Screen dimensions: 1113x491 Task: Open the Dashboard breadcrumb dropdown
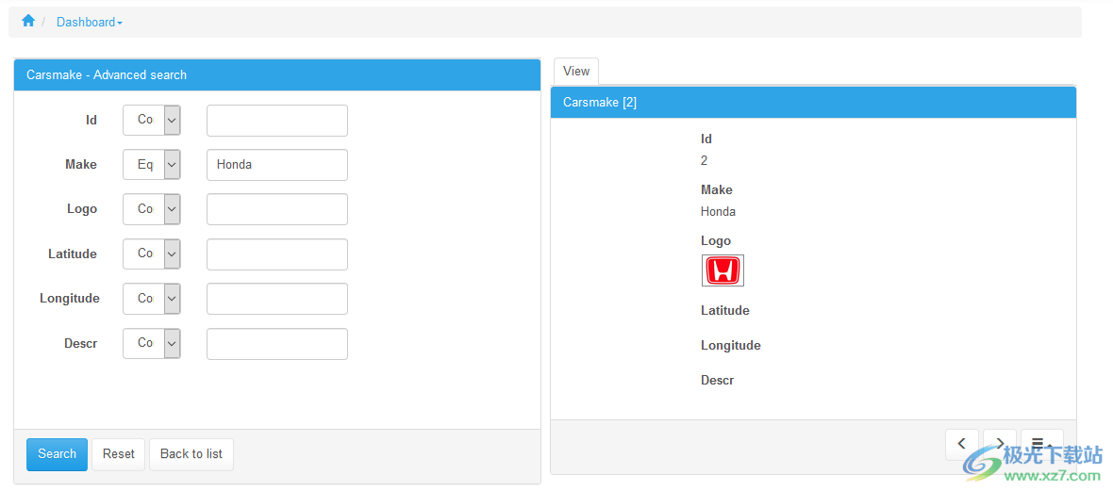coord(89,22)
